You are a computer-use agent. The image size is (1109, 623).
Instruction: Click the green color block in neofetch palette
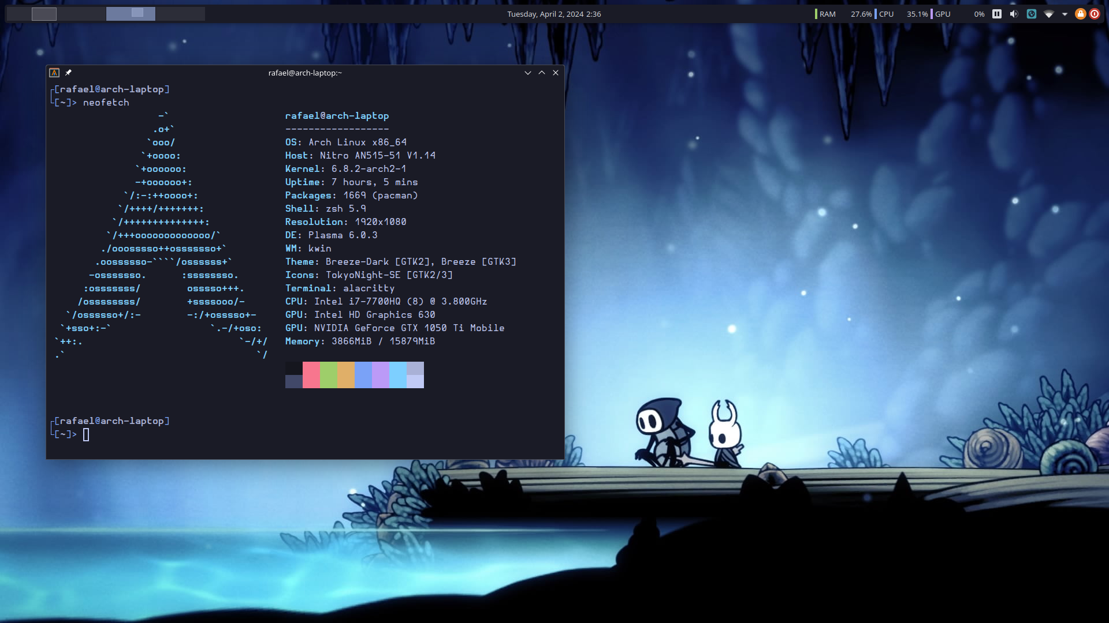pyautogui.click(x=328, y=374)
